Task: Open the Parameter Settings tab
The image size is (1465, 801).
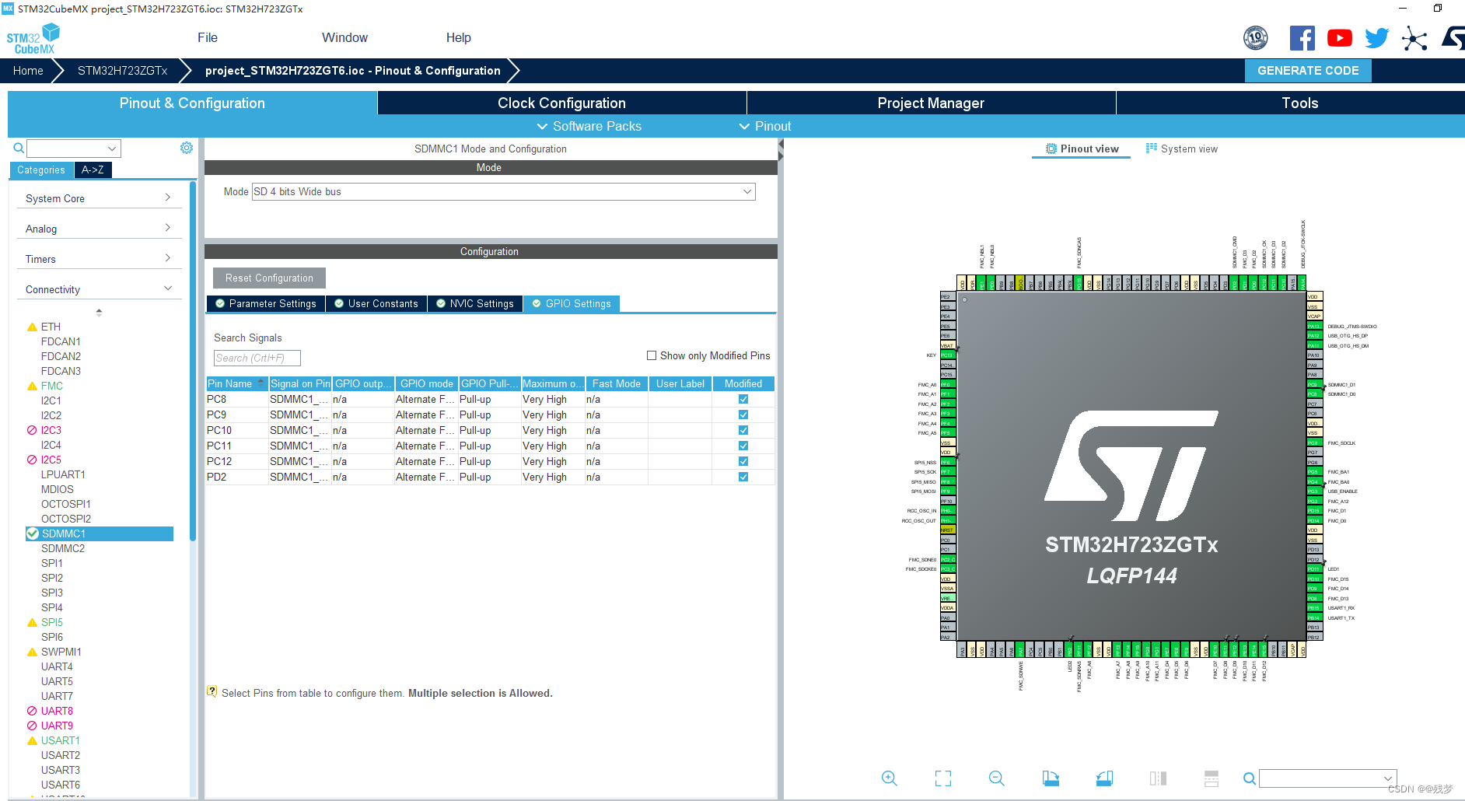Action: click(x=266, y=303)
